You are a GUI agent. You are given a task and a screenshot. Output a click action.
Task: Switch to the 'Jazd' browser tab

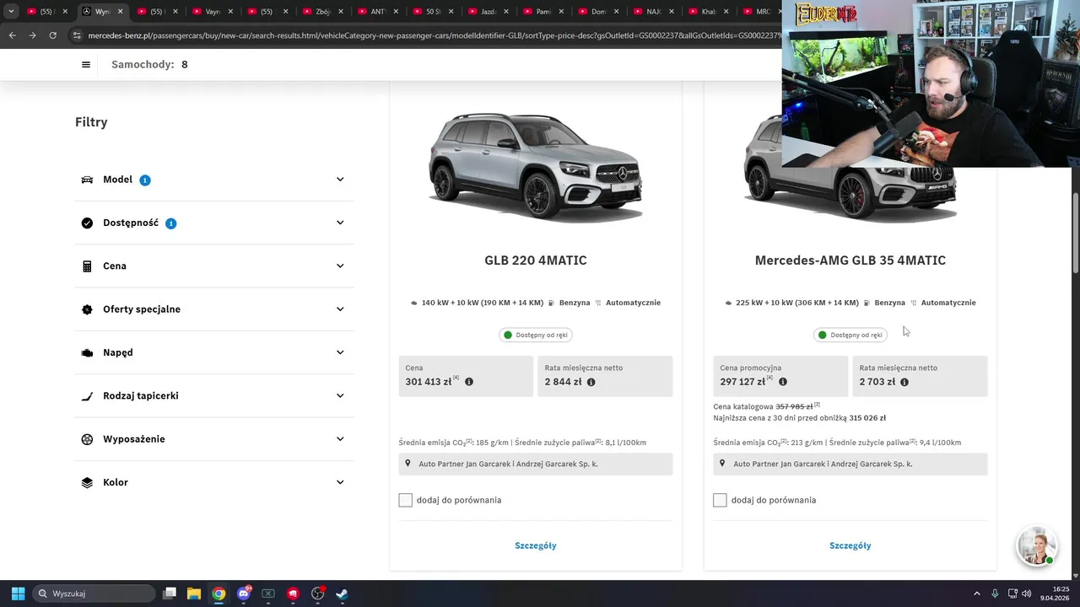point(488,12)
